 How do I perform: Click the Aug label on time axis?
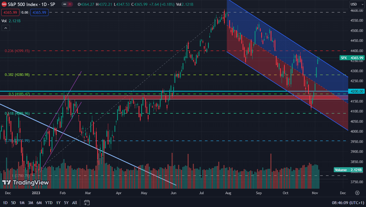pos(228,193)
